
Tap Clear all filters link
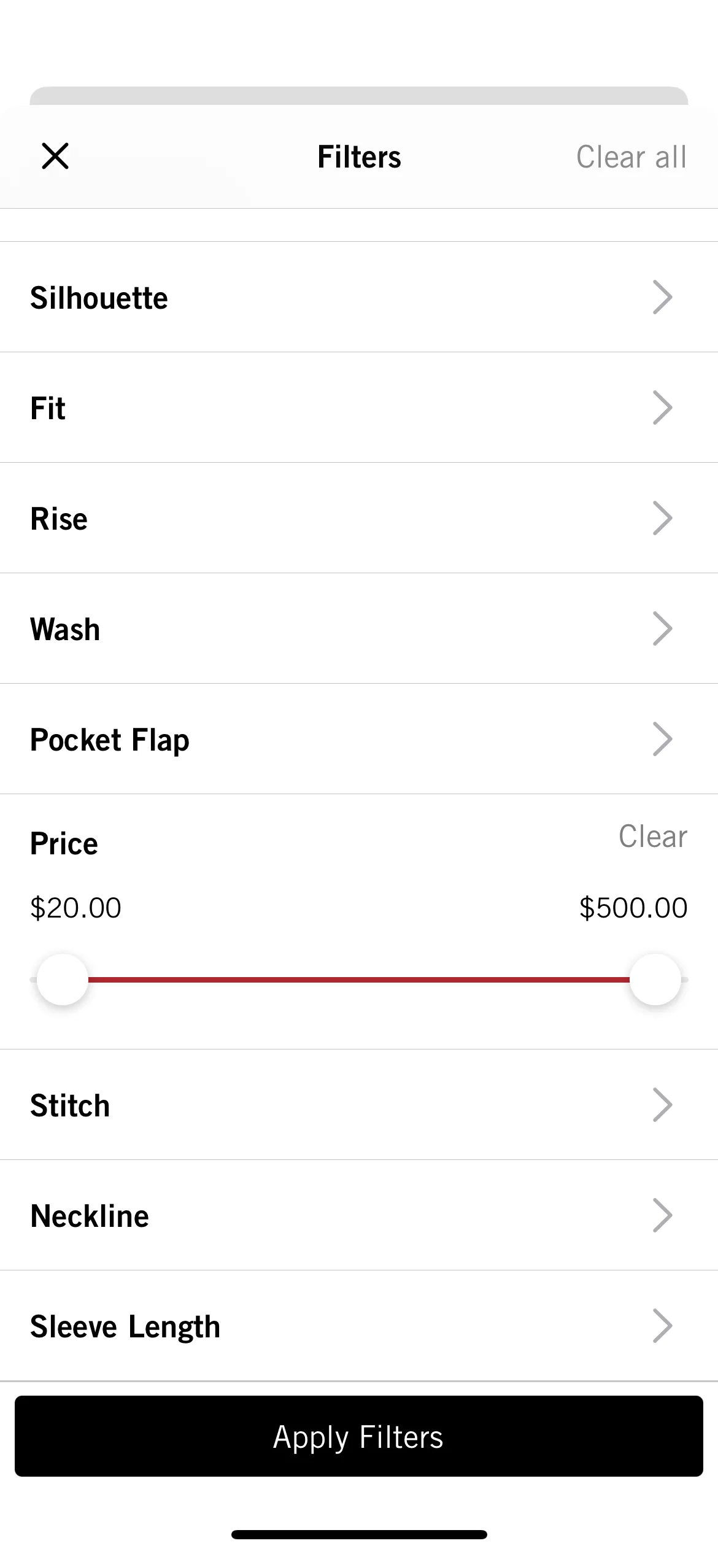pos(631,157)
